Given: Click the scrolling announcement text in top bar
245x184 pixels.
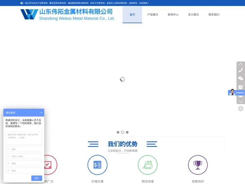Looking at the screenshot, I should click(87, 3).
